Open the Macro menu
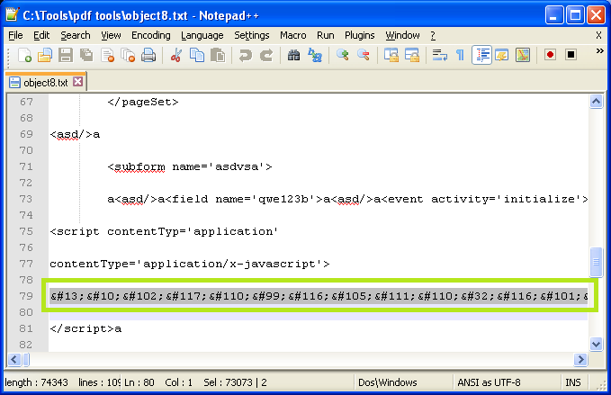Image resolution: width=611 pixels, height=395 pixels. (293, 35)
